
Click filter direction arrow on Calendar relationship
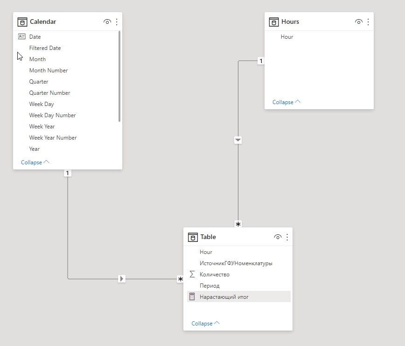[x=122, y=279]
